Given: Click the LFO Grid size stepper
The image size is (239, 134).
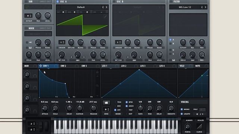Looking at the screenshot, I should (x=106, y=109).
